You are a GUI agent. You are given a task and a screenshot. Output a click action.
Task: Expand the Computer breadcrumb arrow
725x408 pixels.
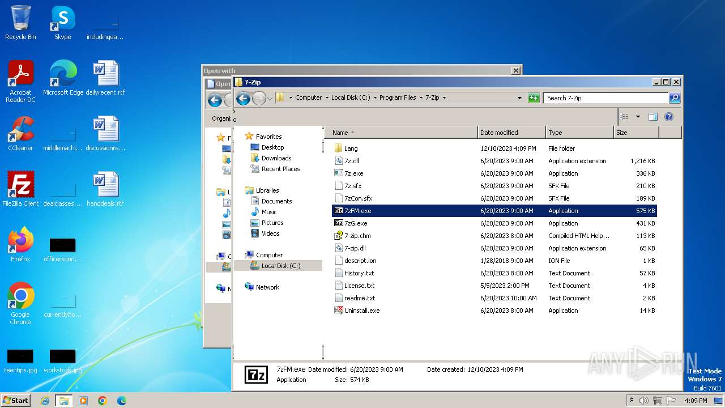(x=327, y=98)
